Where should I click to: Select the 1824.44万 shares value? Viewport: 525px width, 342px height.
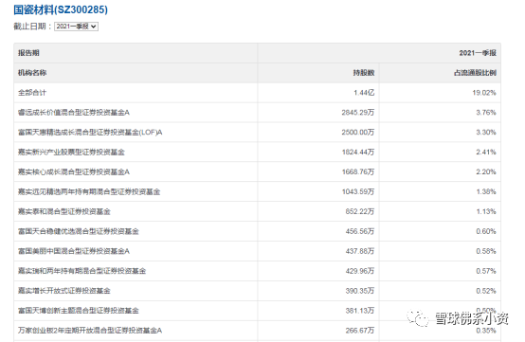(358, 152)
